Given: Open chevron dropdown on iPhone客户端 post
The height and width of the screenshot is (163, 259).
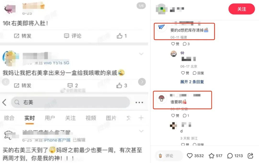Looking at the screenshot, I should [141, 131].
